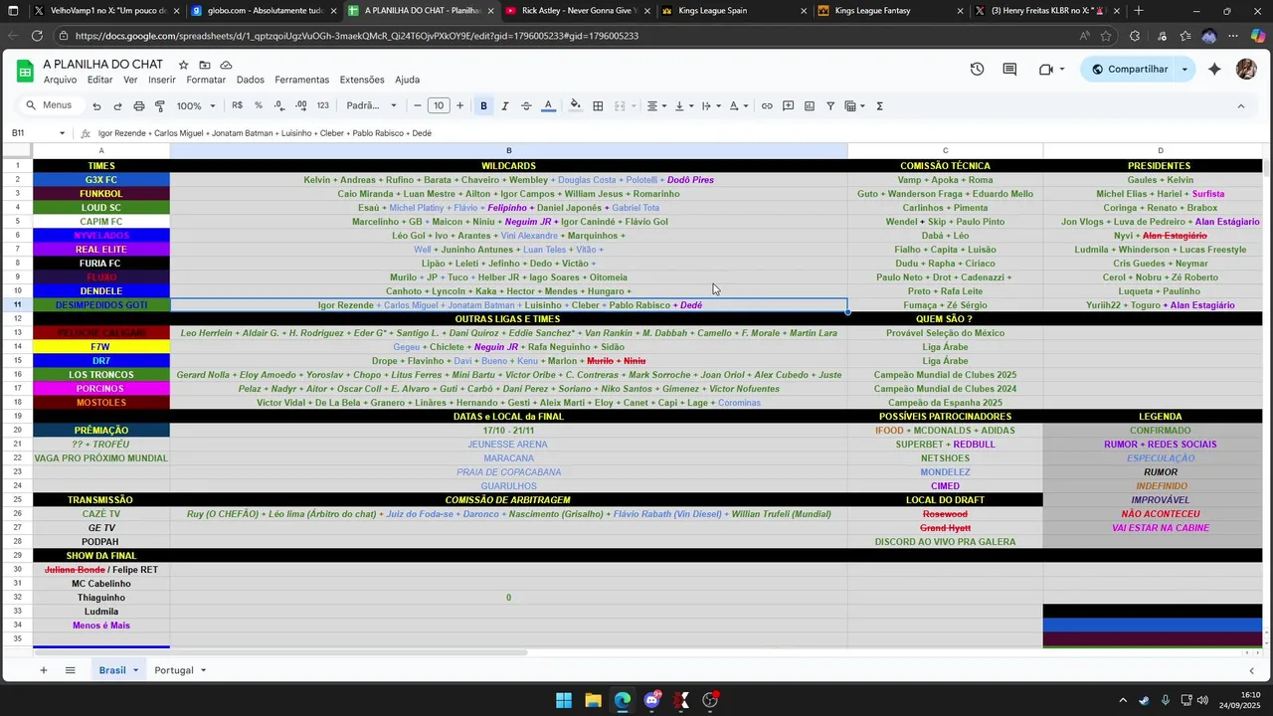Switch to Kings League Spain tab
1273x716 pixels.
[x=734, y=11]
